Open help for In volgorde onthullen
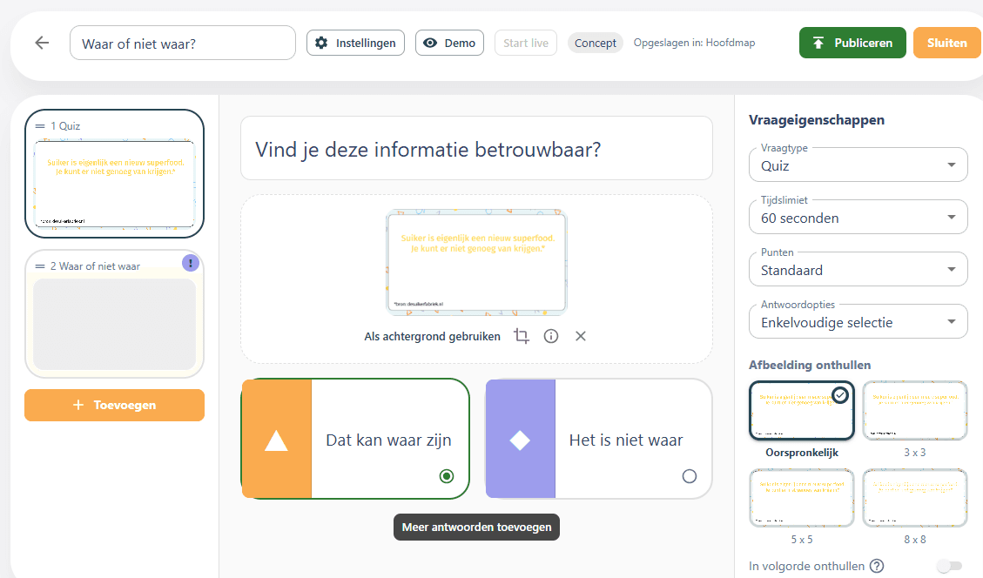The image size is (983, 578). 877,566
